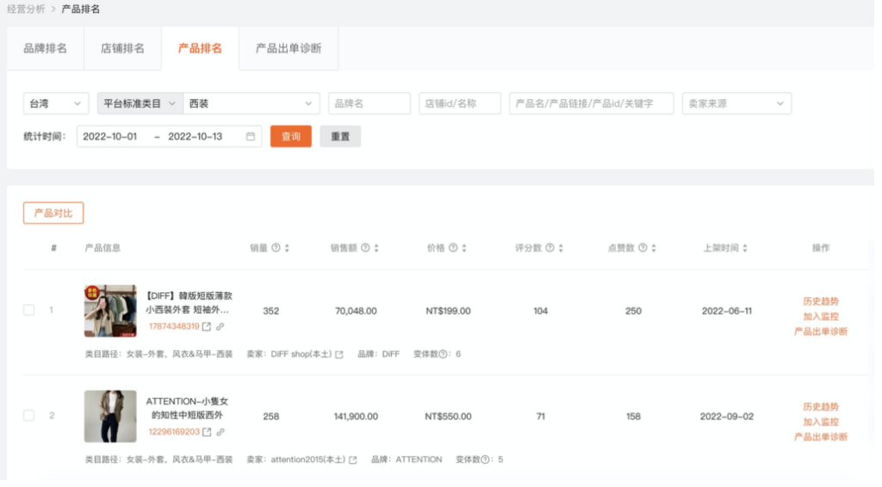Sort by 点赞数 using its sort arrows
The width and height of the screenshot is (882, 487).
coord(654,248)
